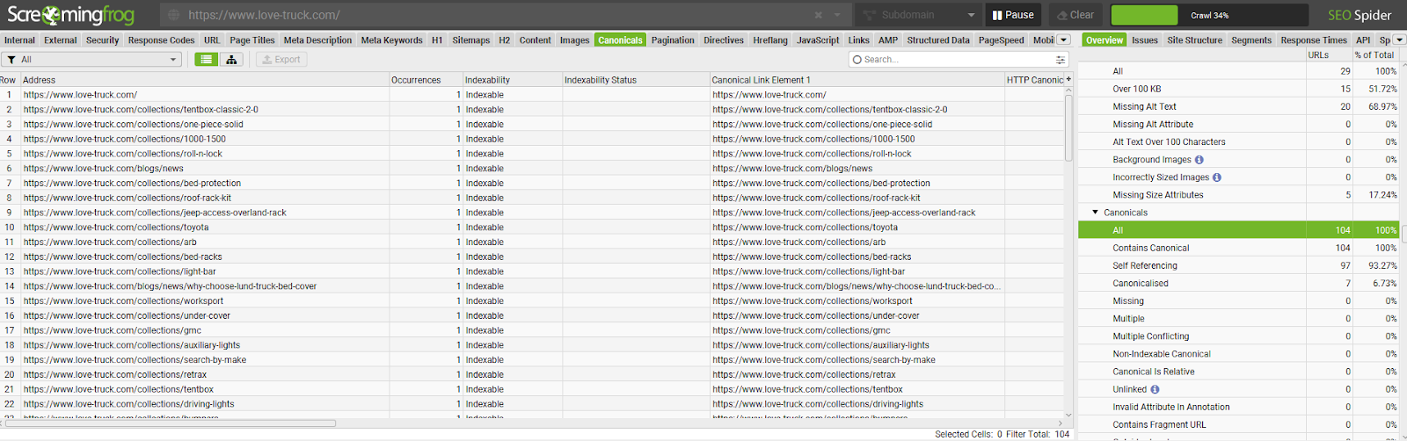
Task: Switch to the Directives tab
Action: click(x=724, y=40)
